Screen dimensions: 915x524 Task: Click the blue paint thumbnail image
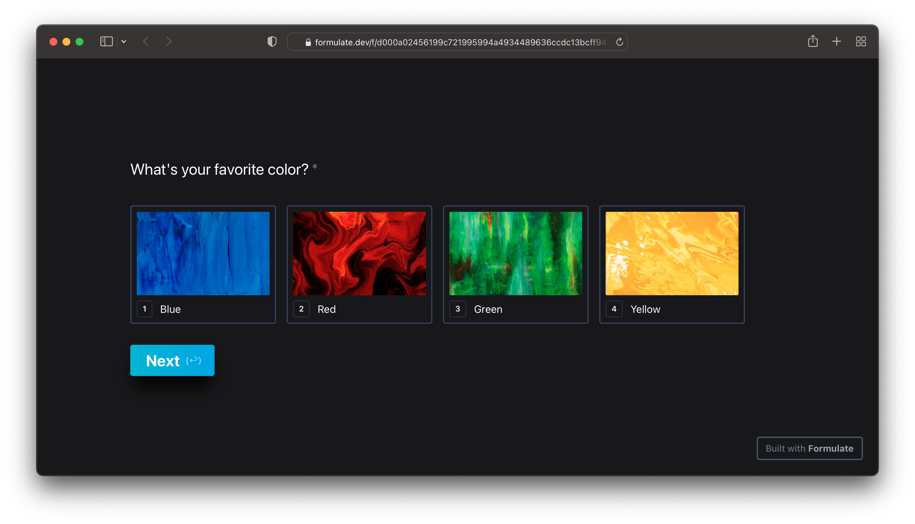203,253
